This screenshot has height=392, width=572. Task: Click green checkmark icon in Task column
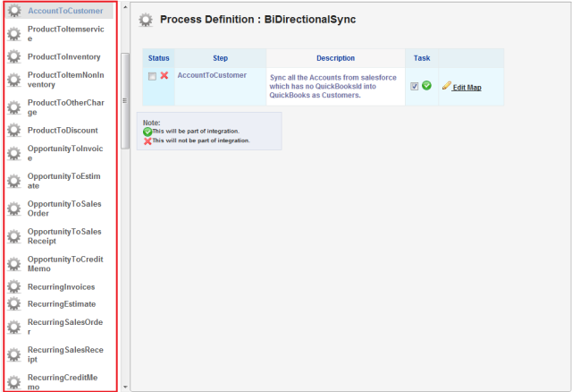(427, 86)
